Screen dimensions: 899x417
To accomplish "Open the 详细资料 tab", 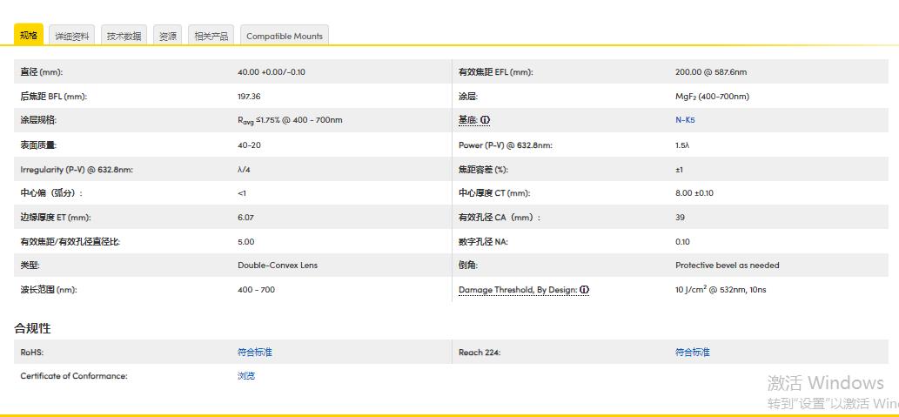I will (x=71, y=37).
